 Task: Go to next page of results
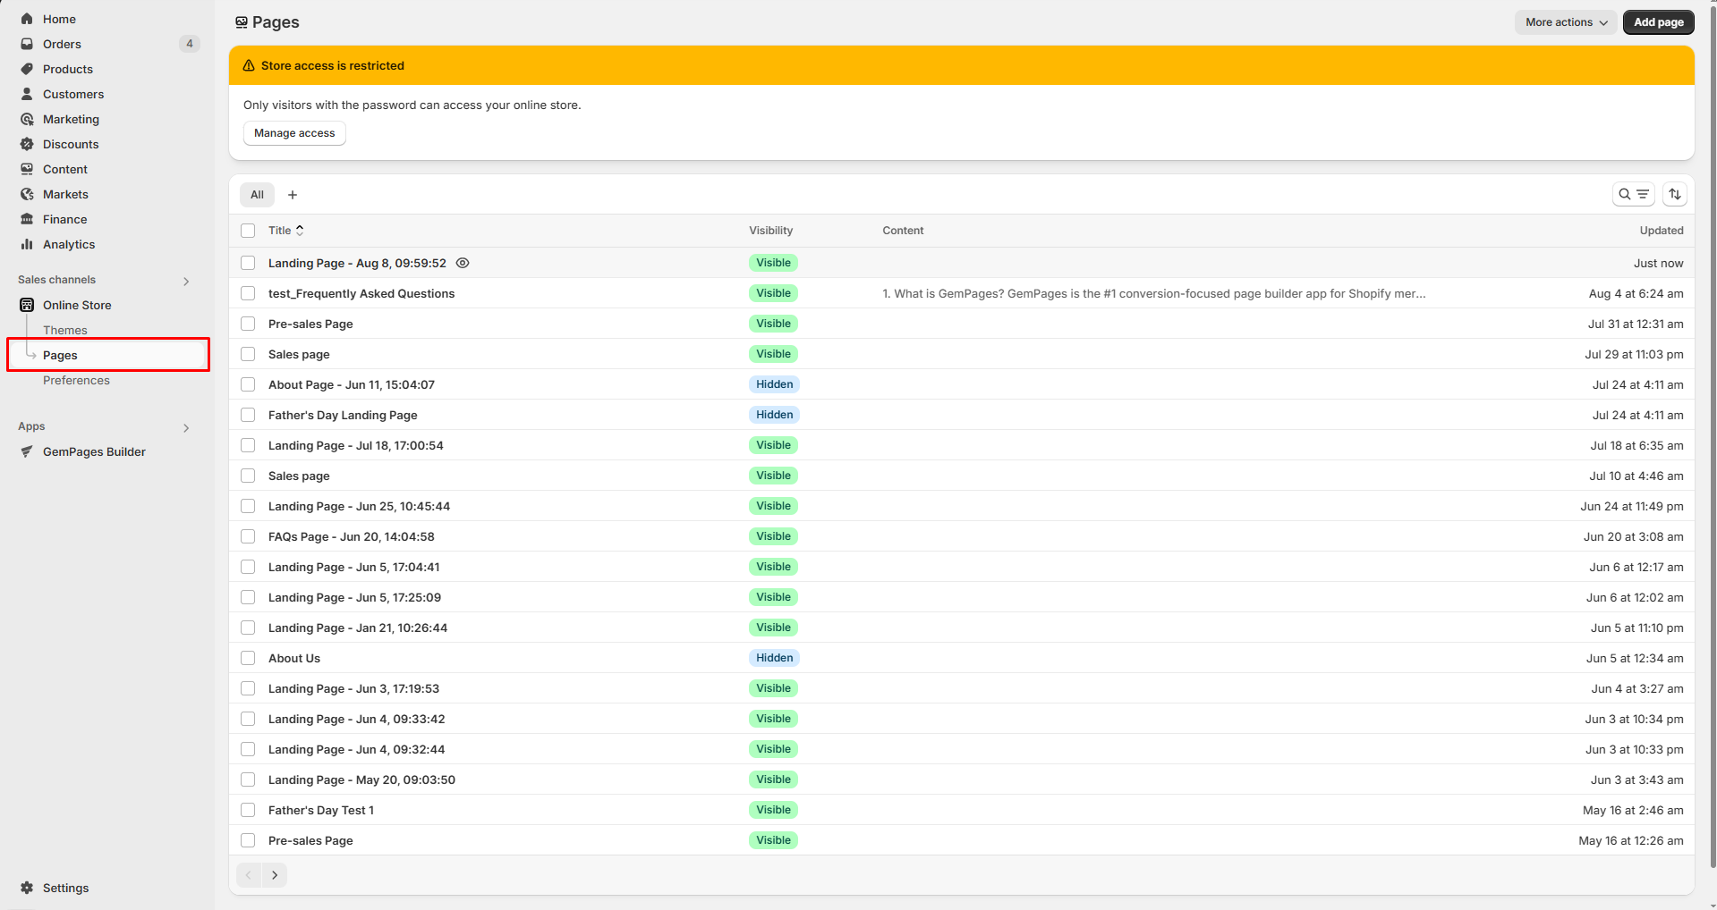275,875
